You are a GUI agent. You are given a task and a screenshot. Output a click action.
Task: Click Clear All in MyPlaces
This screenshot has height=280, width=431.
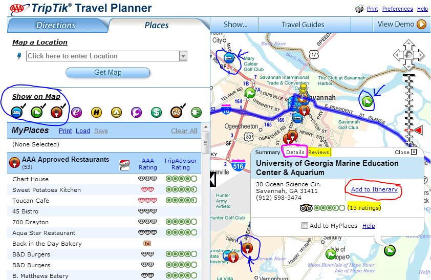click(x=184, y=131)
